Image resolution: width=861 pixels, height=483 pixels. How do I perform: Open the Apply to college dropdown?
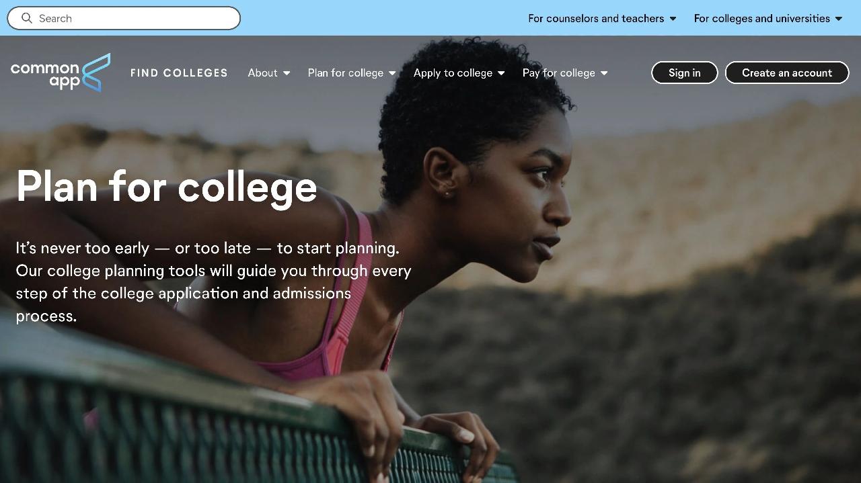point(459,73)
